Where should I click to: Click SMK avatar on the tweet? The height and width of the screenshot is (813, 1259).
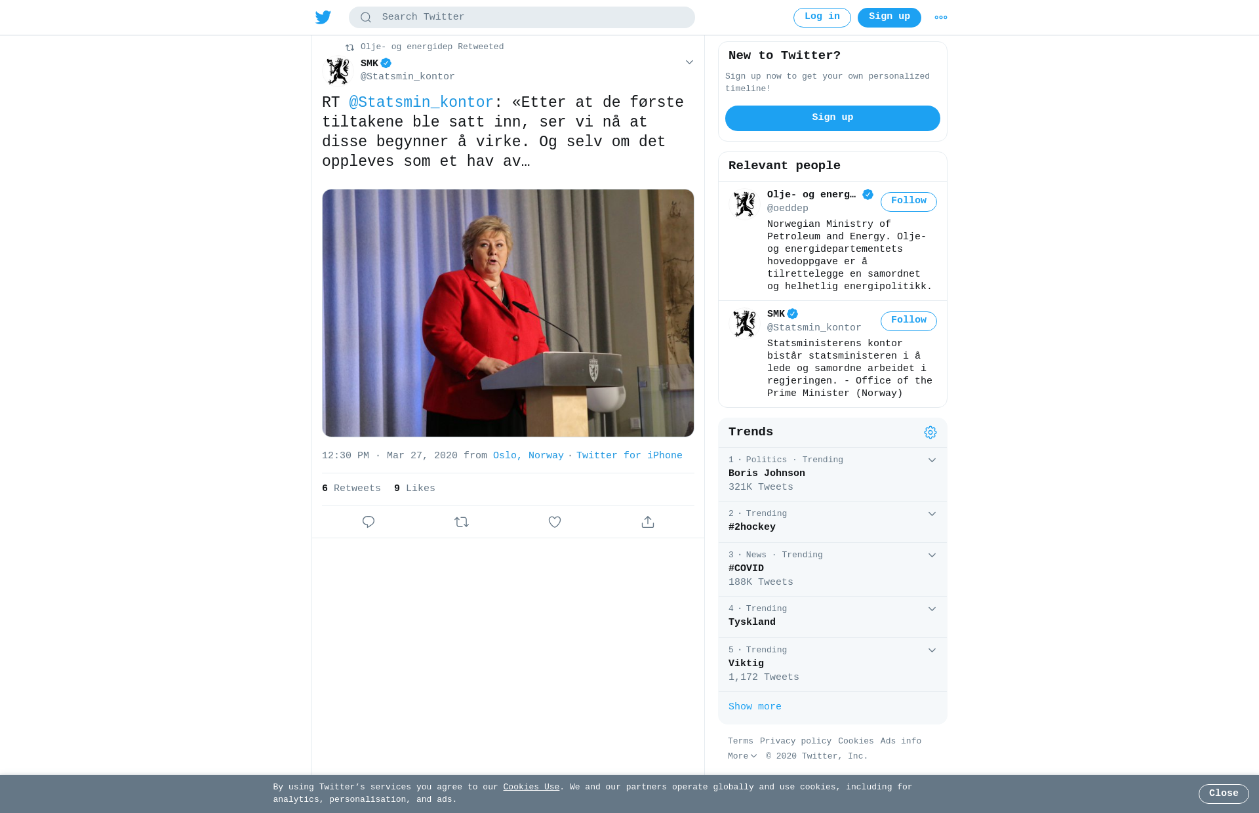338,71
